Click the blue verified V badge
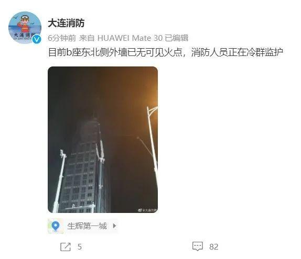301x259 pixels. point(37,39)
